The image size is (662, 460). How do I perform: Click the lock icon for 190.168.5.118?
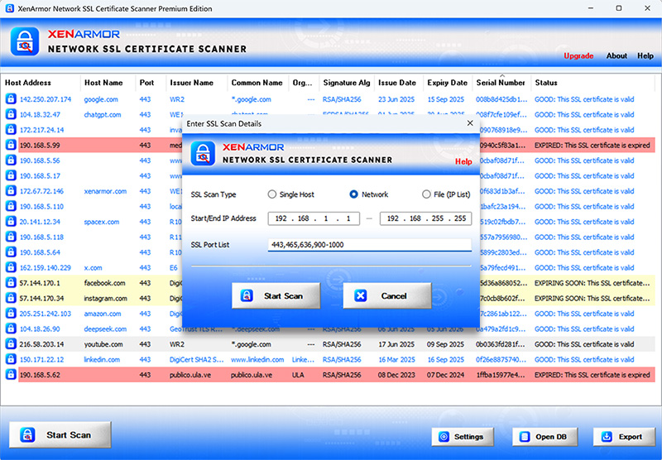coord(11,237)
